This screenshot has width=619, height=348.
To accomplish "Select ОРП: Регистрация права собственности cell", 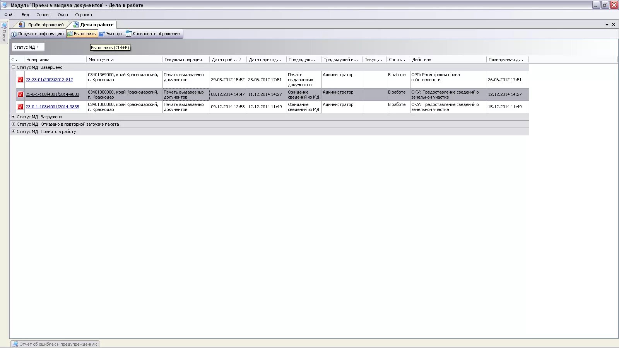I will (x=448, y=80).
